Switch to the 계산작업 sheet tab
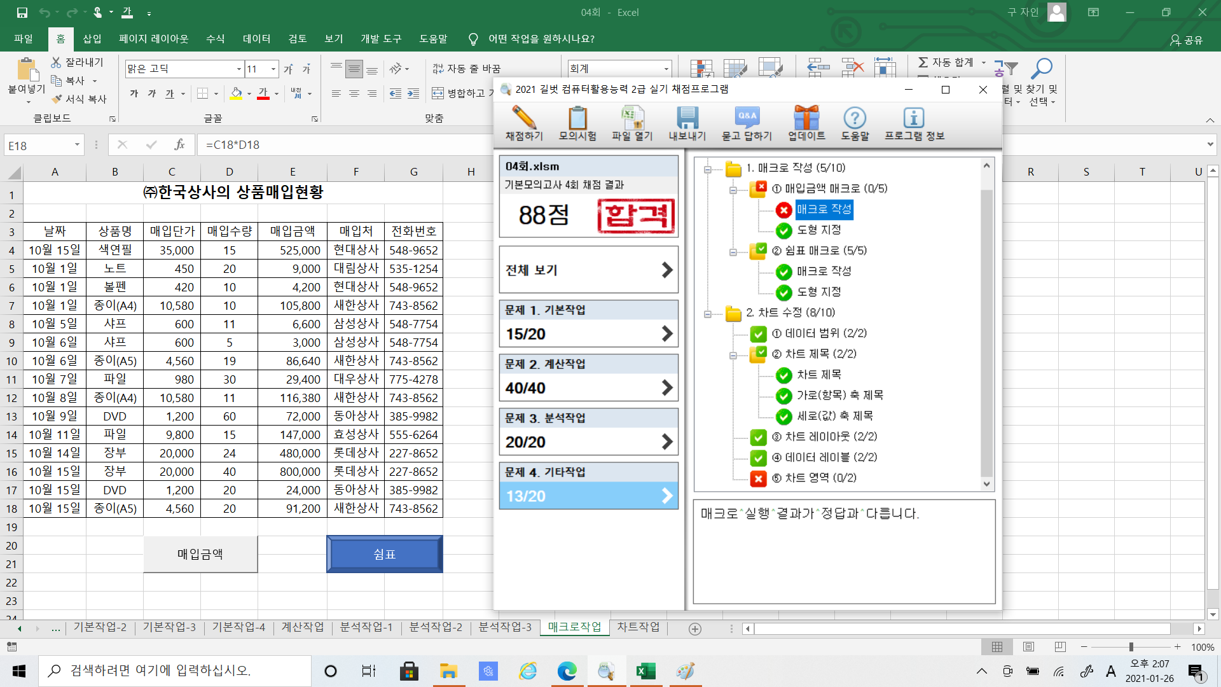 coord(303,627)
